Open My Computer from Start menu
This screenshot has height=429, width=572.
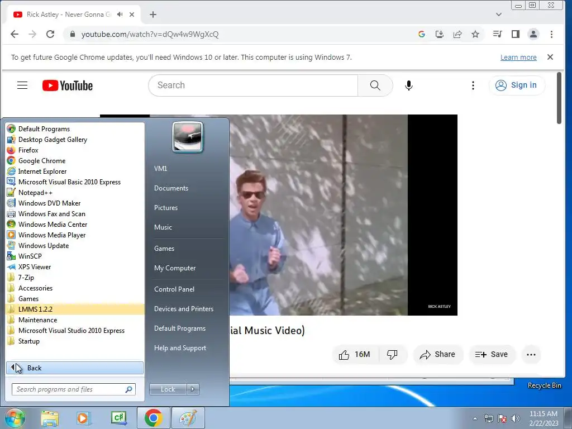point(175,268)
